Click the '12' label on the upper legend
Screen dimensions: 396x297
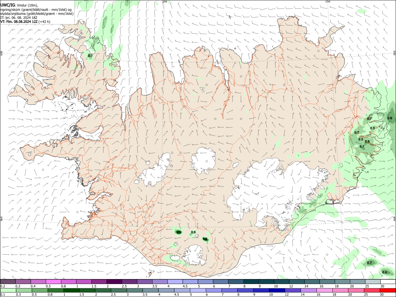pos(291,286)
